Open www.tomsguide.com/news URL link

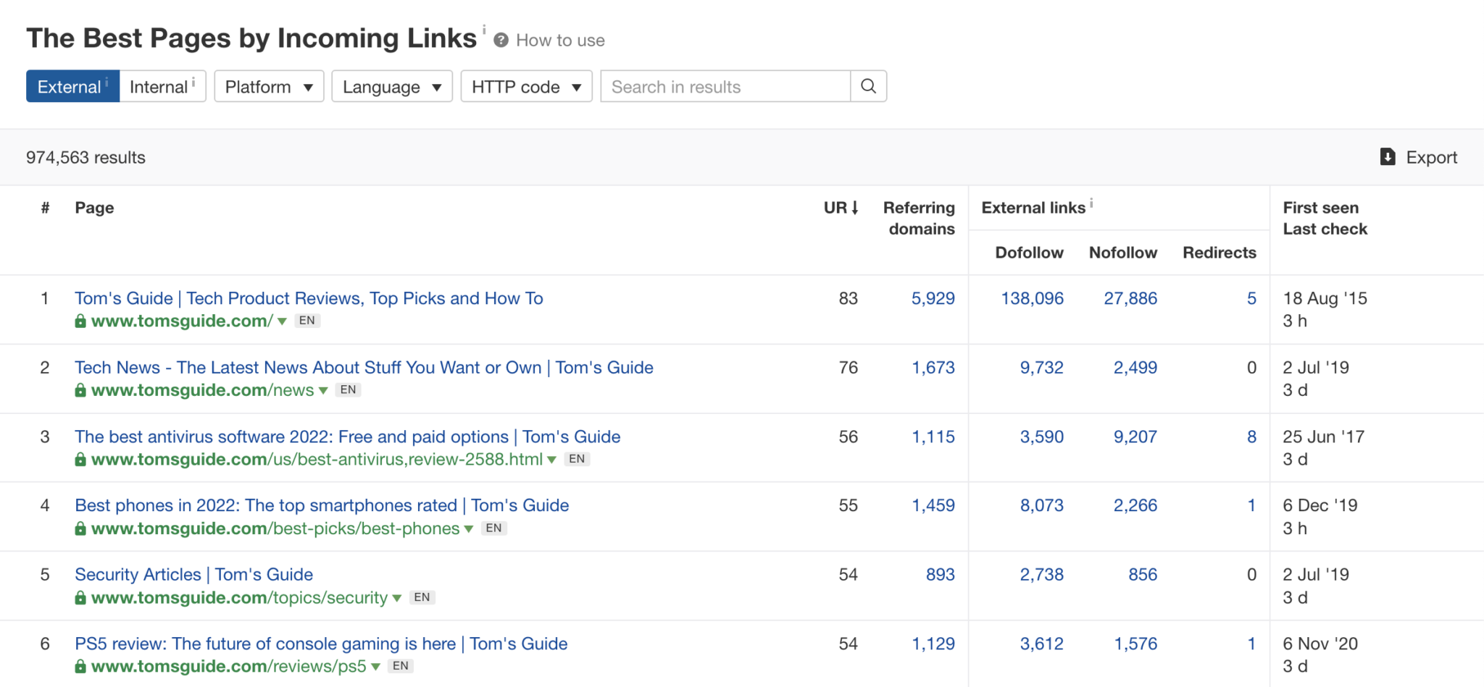point(202,390)
